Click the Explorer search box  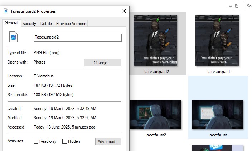[x=248, y=6]
